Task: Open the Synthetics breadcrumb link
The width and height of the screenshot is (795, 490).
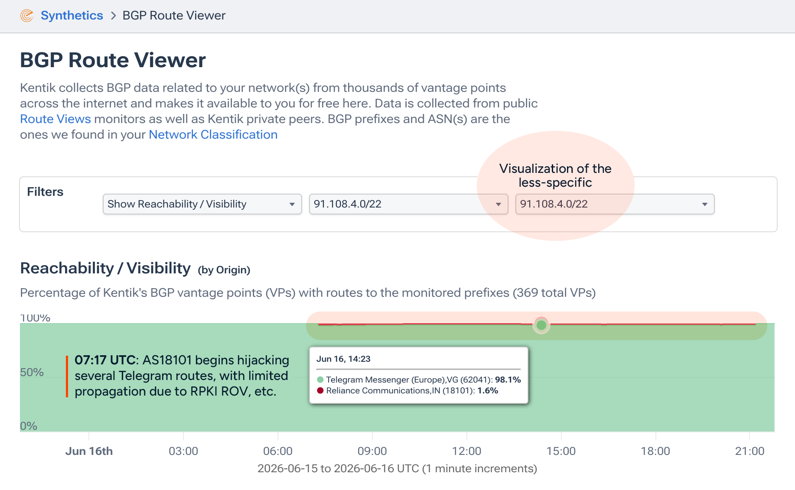Action: coord(72,16)
